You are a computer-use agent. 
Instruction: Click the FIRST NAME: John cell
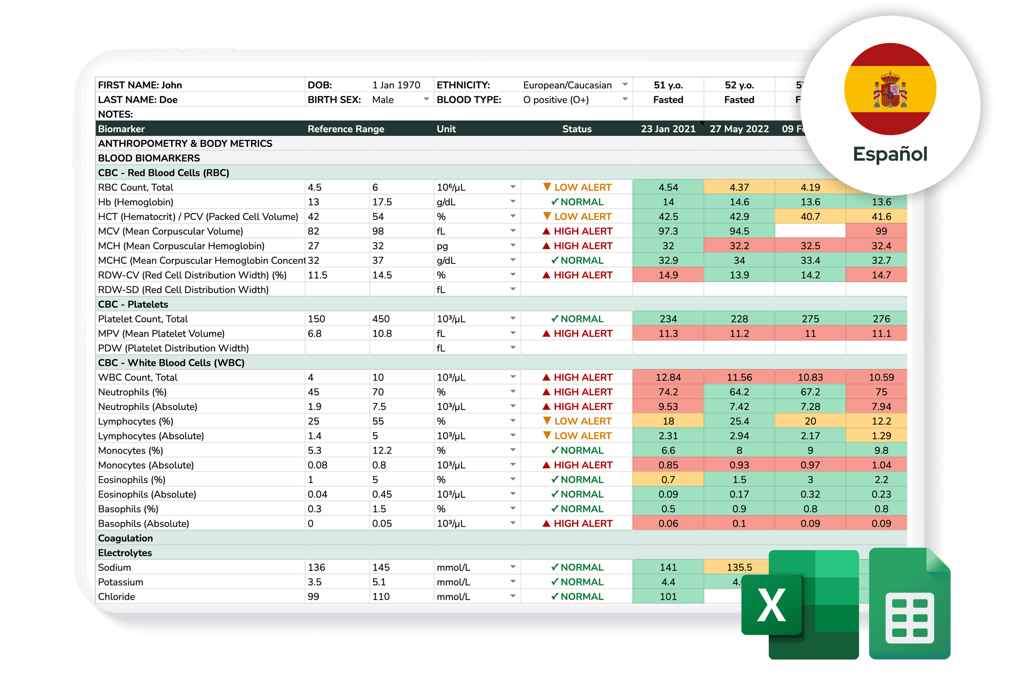[x=200, y=85]
